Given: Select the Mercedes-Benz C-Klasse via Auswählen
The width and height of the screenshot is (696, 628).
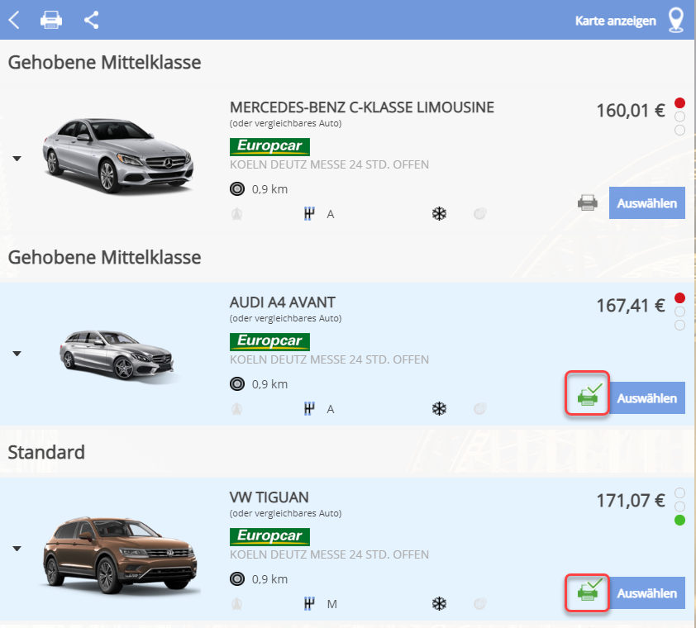Looking at the screenshot, I should click(x=646, y=203).
